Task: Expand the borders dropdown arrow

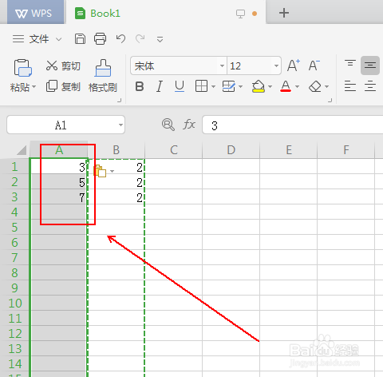Action: tap(213, 87)
